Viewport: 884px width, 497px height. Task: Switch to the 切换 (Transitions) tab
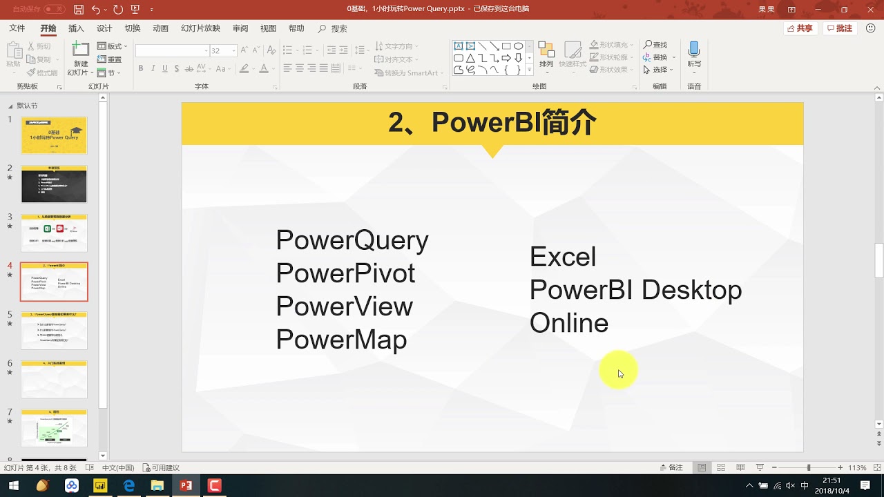click(133, 28)
